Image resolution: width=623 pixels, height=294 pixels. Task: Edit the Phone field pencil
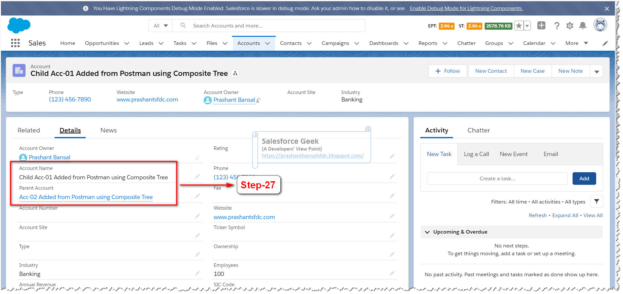[392, 176]
